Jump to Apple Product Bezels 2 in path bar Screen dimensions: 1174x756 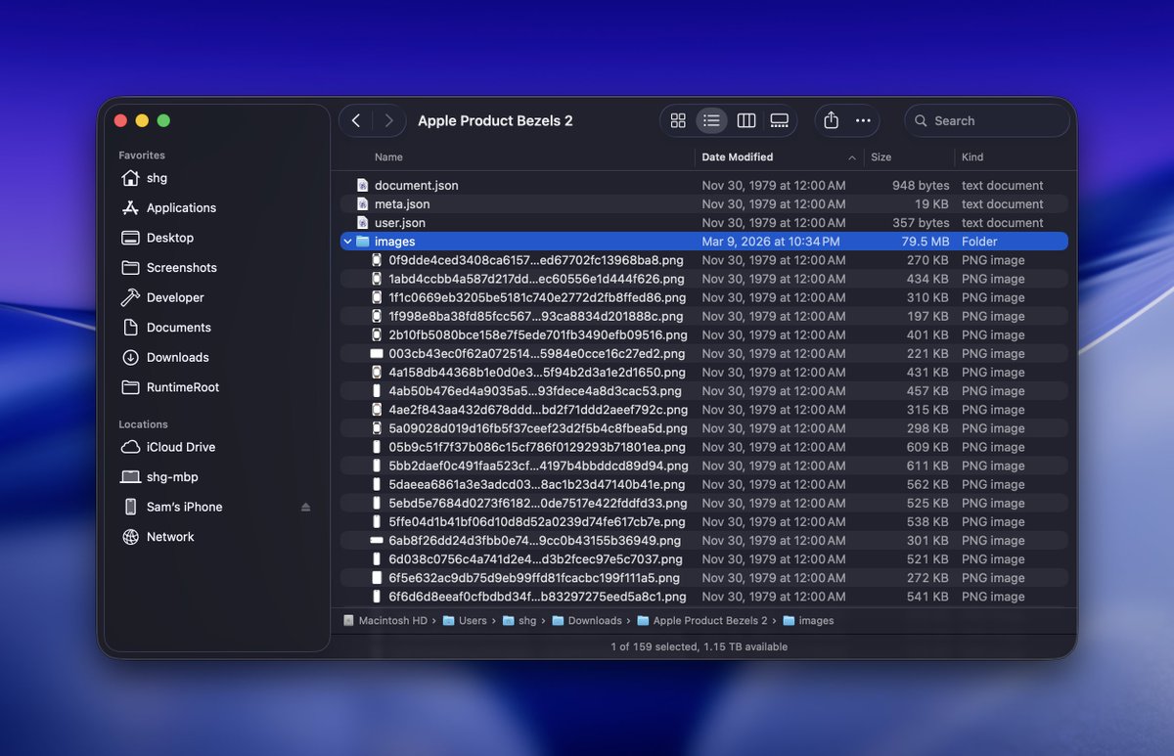point(702,620)
